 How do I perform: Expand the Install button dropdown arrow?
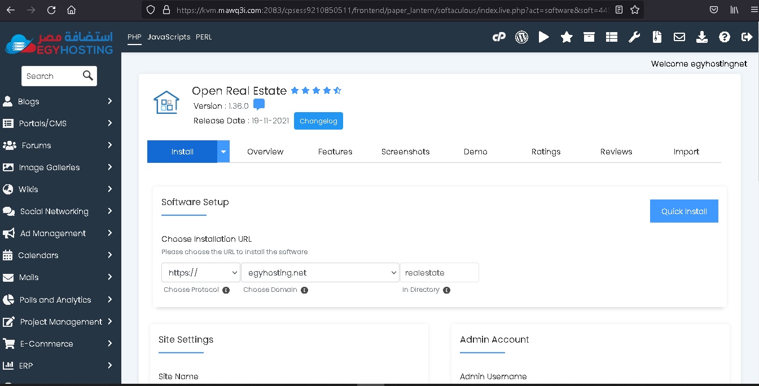pyautogui.click(x=223, y=152)
